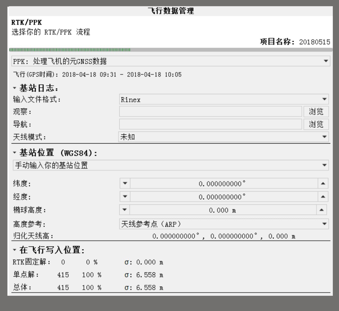
Task: Increase 纬度 value with up arrow
Action: click(x=323, y=184)
